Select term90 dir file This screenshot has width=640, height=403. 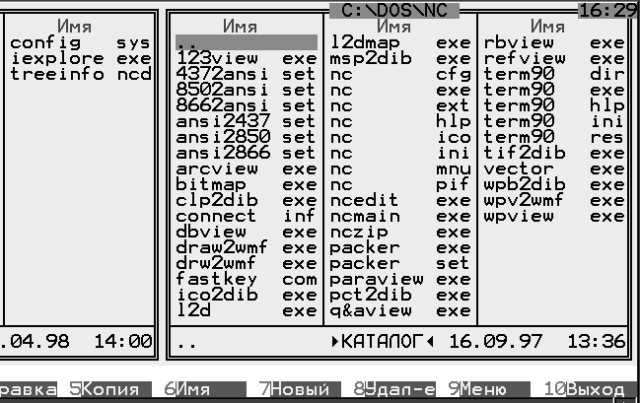click(x=554, y=74)
